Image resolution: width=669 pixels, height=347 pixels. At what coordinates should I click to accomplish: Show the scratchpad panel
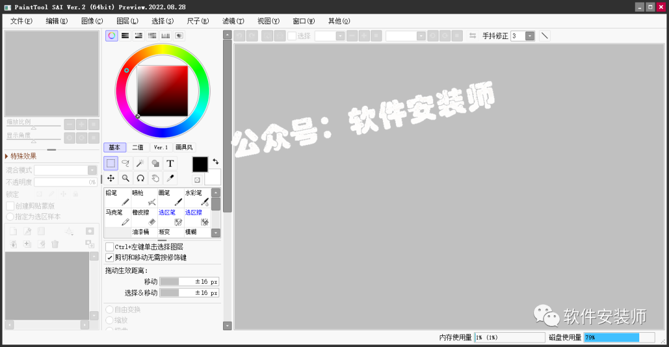click(179, 36)
